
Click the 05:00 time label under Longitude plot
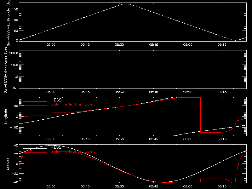pyautogui.click(x=51, y=139)
